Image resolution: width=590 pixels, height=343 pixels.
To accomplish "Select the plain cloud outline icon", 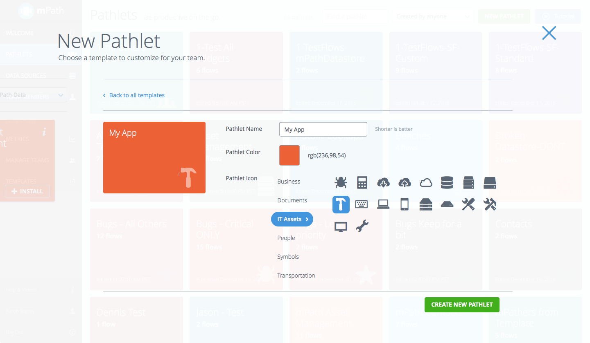I will pyautogui.click(x=426, y=183).
